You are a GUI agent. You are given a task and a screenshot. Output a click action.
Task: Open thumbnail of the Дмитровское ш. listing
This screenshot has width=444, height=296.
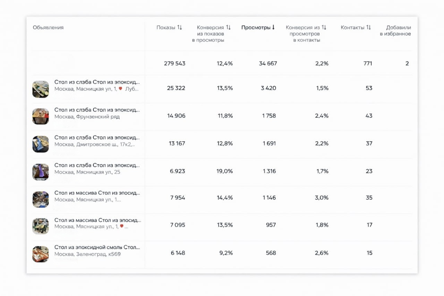[41, 144]
